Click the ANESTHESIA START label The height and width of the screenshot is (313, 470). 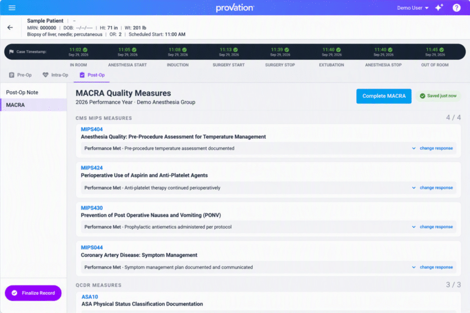coord(127,65)
